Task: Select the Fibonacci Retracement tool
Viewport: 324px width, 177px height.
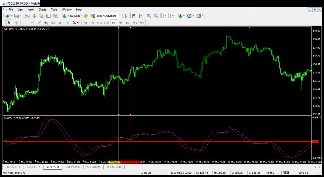Action: tap(53, 23)
